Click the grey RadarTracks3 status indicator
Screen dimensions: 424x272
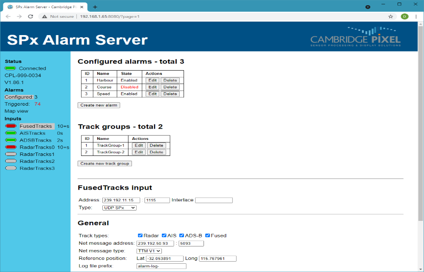[x=11, y=168]
